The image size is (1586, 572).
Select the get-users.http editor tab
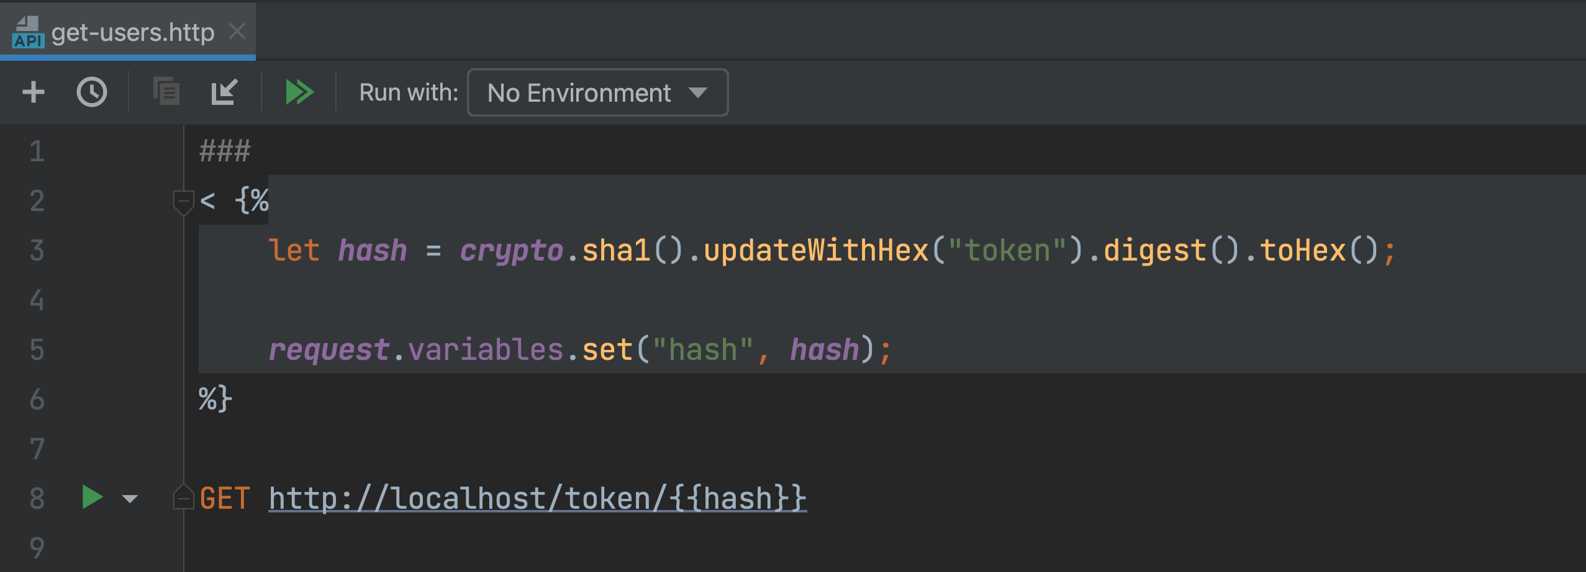[132, 32]
